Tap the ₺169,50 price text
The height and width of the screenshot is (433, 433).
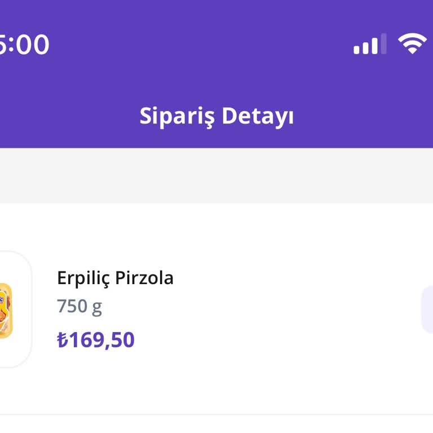coord(96,340)
